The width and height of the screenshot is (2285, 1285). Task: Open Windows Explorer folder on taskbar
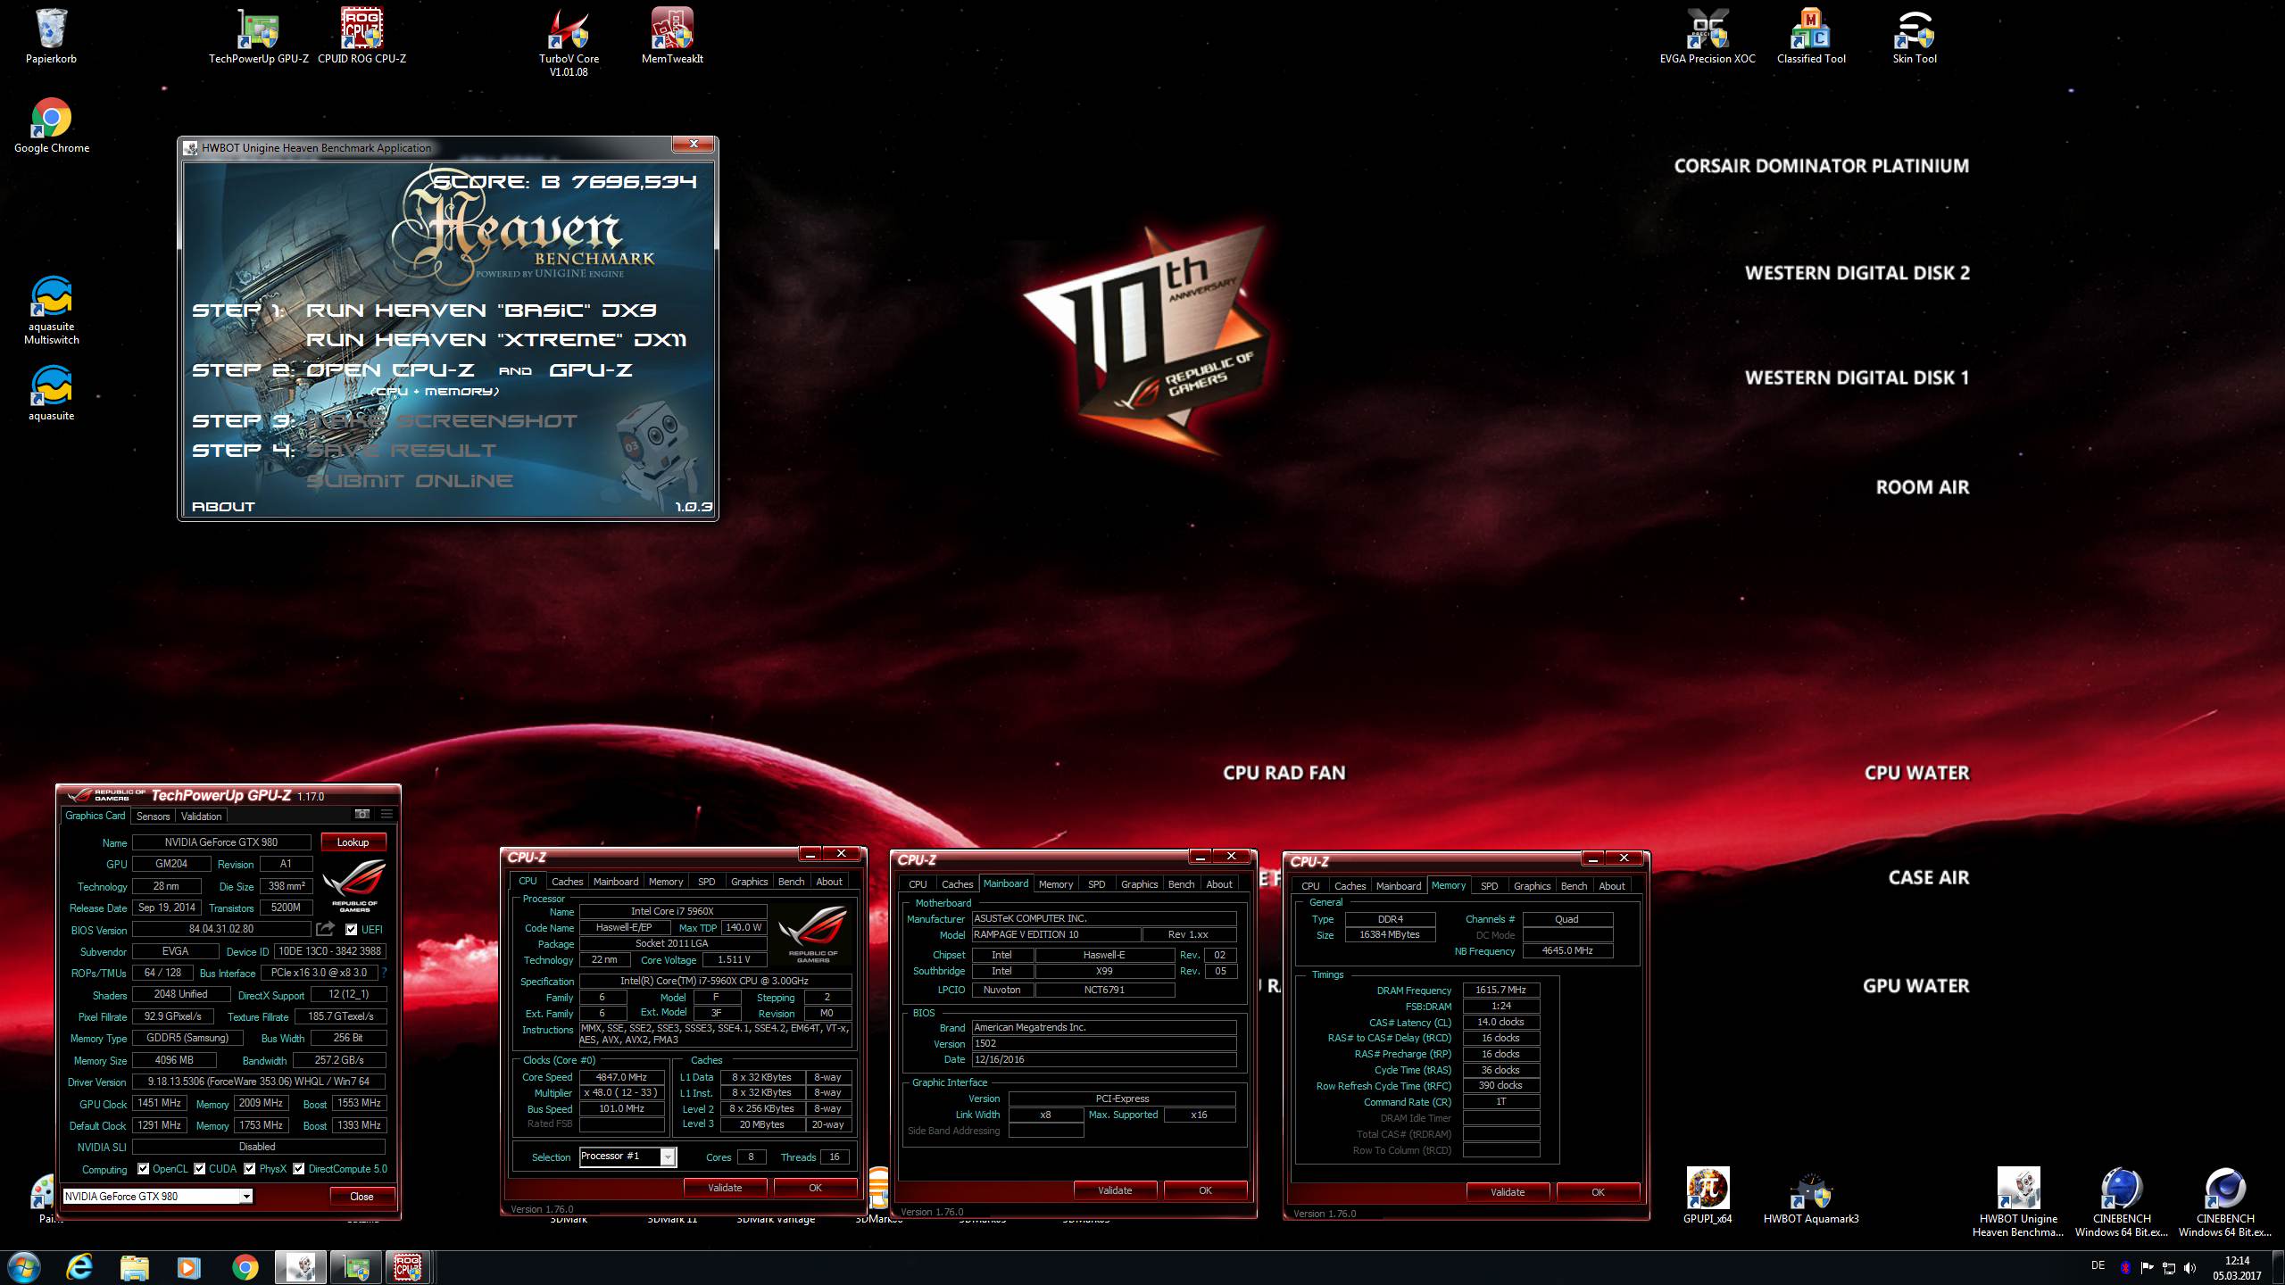coord(135,1267)
